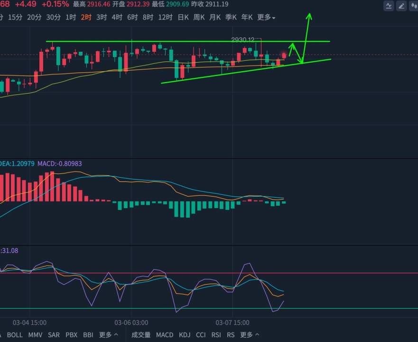Open the candlestick chart style icon

coord(413,6)
